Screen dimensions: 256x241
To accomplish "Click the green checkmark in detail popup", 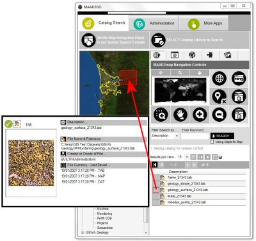I will tap(8, 124).
